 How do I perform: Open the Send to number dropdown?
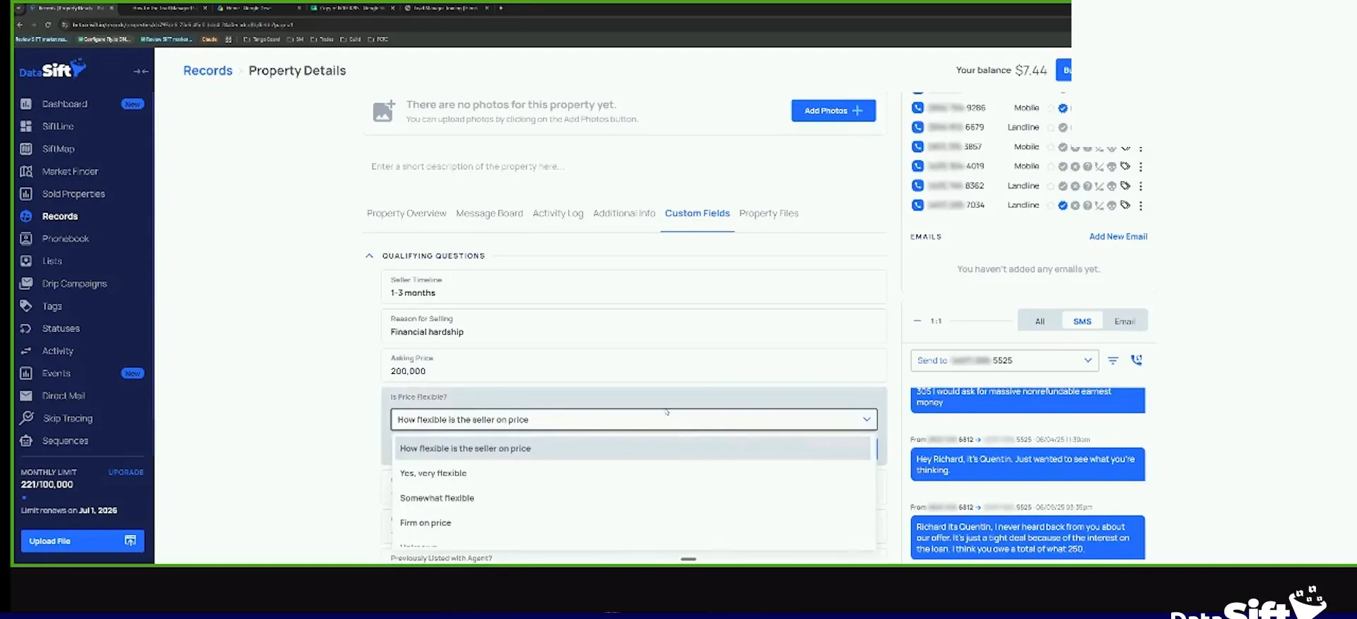(x=1004, y=360)
